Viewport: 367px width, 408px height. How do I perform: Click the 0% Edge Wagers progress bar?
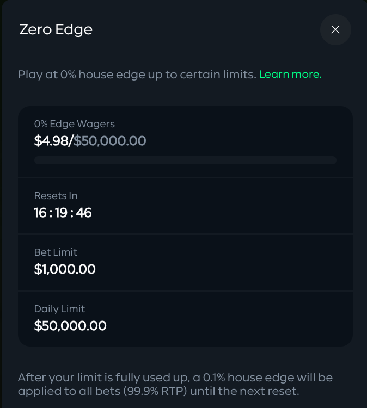point(185,160)
